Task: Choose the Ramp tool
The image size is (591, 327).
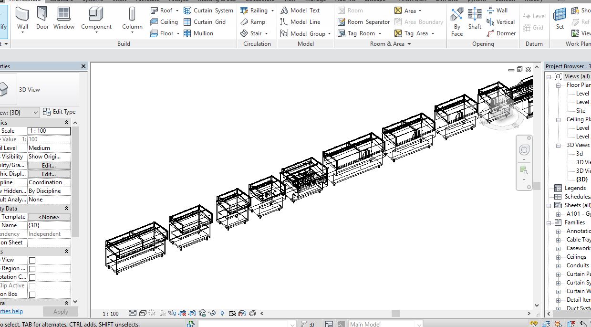Action: [x=253, y=22]
